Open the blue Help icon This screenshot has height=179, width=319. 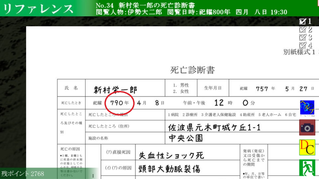click(x=307, y=107)
